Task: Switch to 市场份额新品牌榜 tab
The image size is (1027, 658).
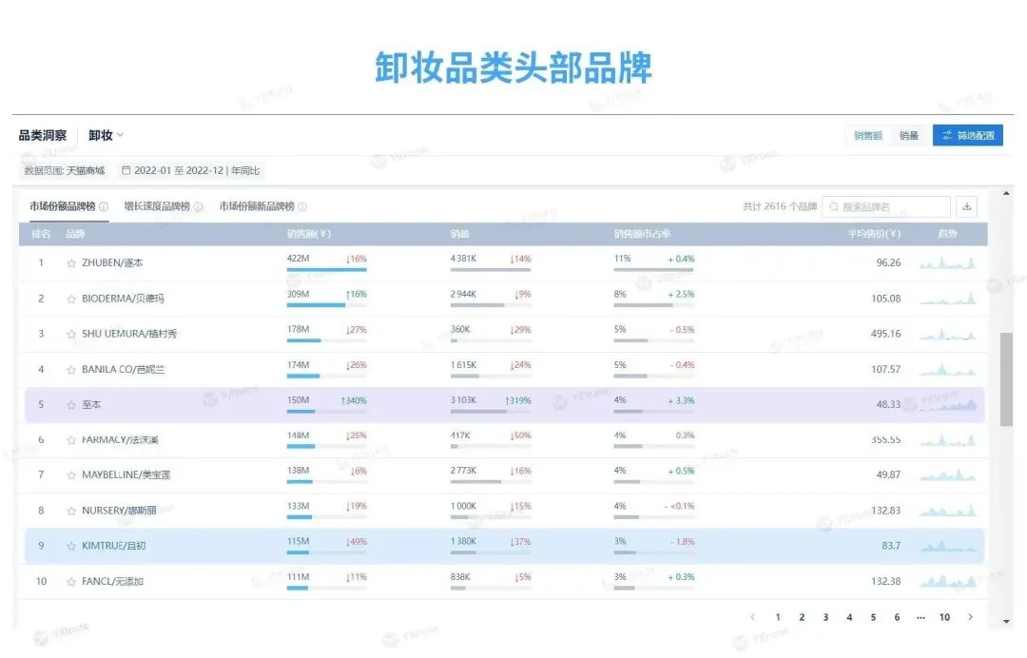Action: [x=257, y=206]
